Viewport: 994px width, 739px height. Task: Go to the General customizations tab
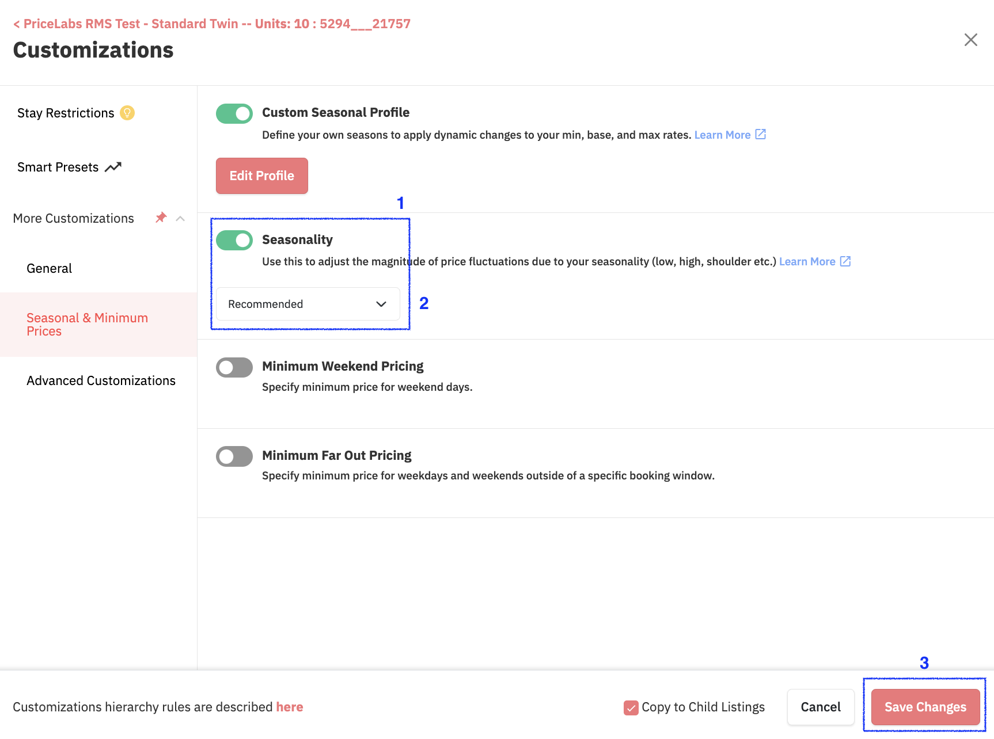pos(49,268)
